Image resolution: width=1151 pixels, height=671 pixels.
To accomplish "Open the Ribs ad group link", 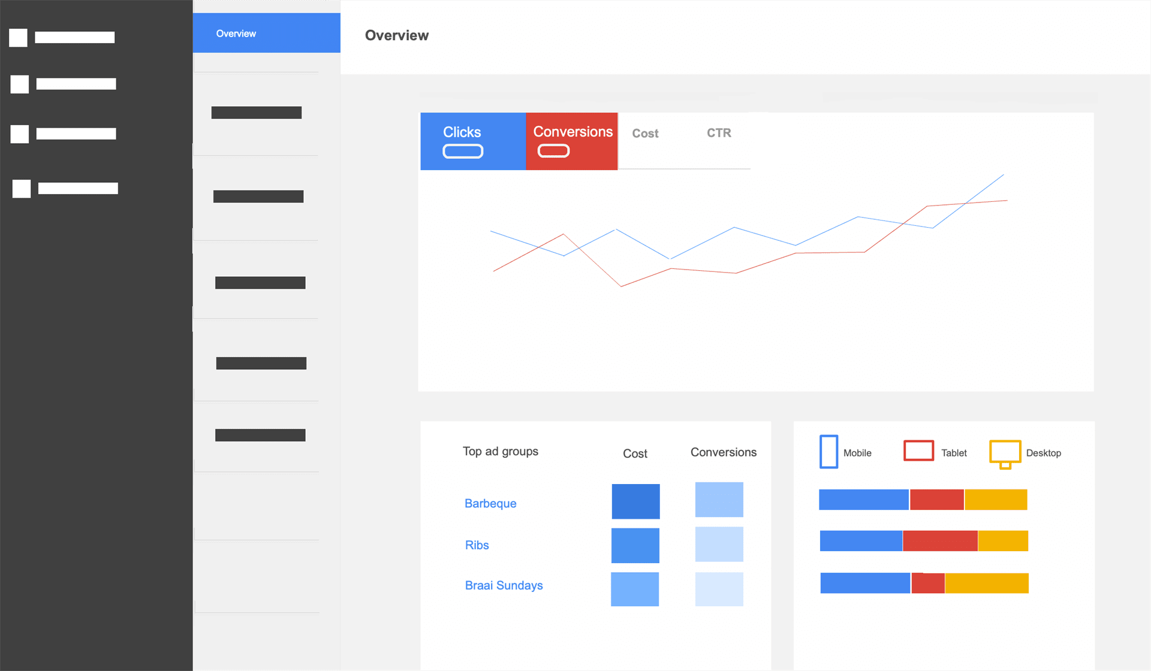I will pyautogui.click(x=477, y=545).
